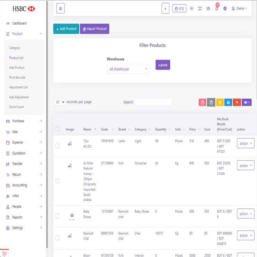Focus the Search input field
The height and width of the screenshot is (257, 257).
pos(154,102)
